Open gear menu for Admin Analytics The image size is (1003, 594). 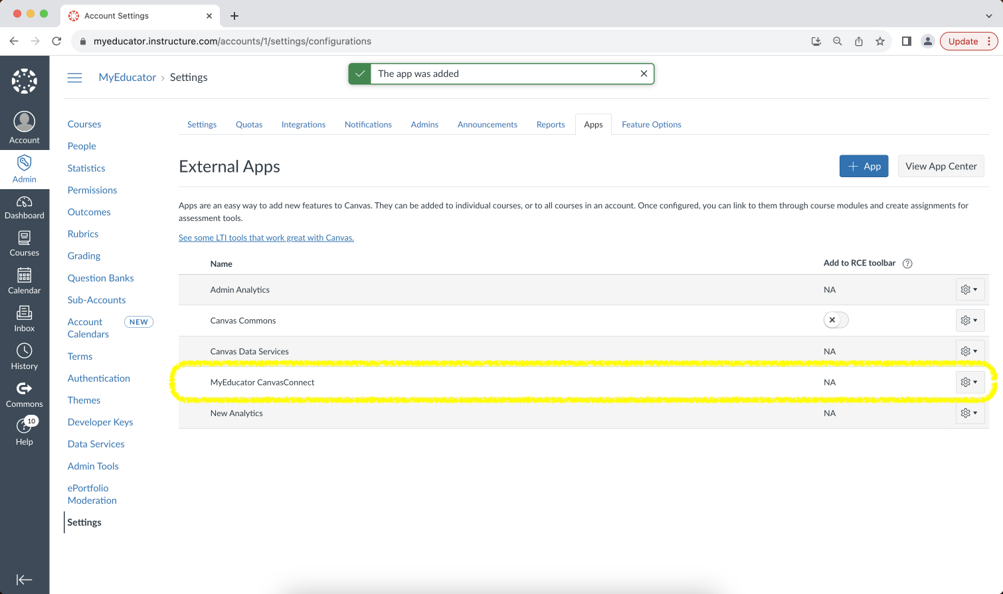click(x=970, y=289)
